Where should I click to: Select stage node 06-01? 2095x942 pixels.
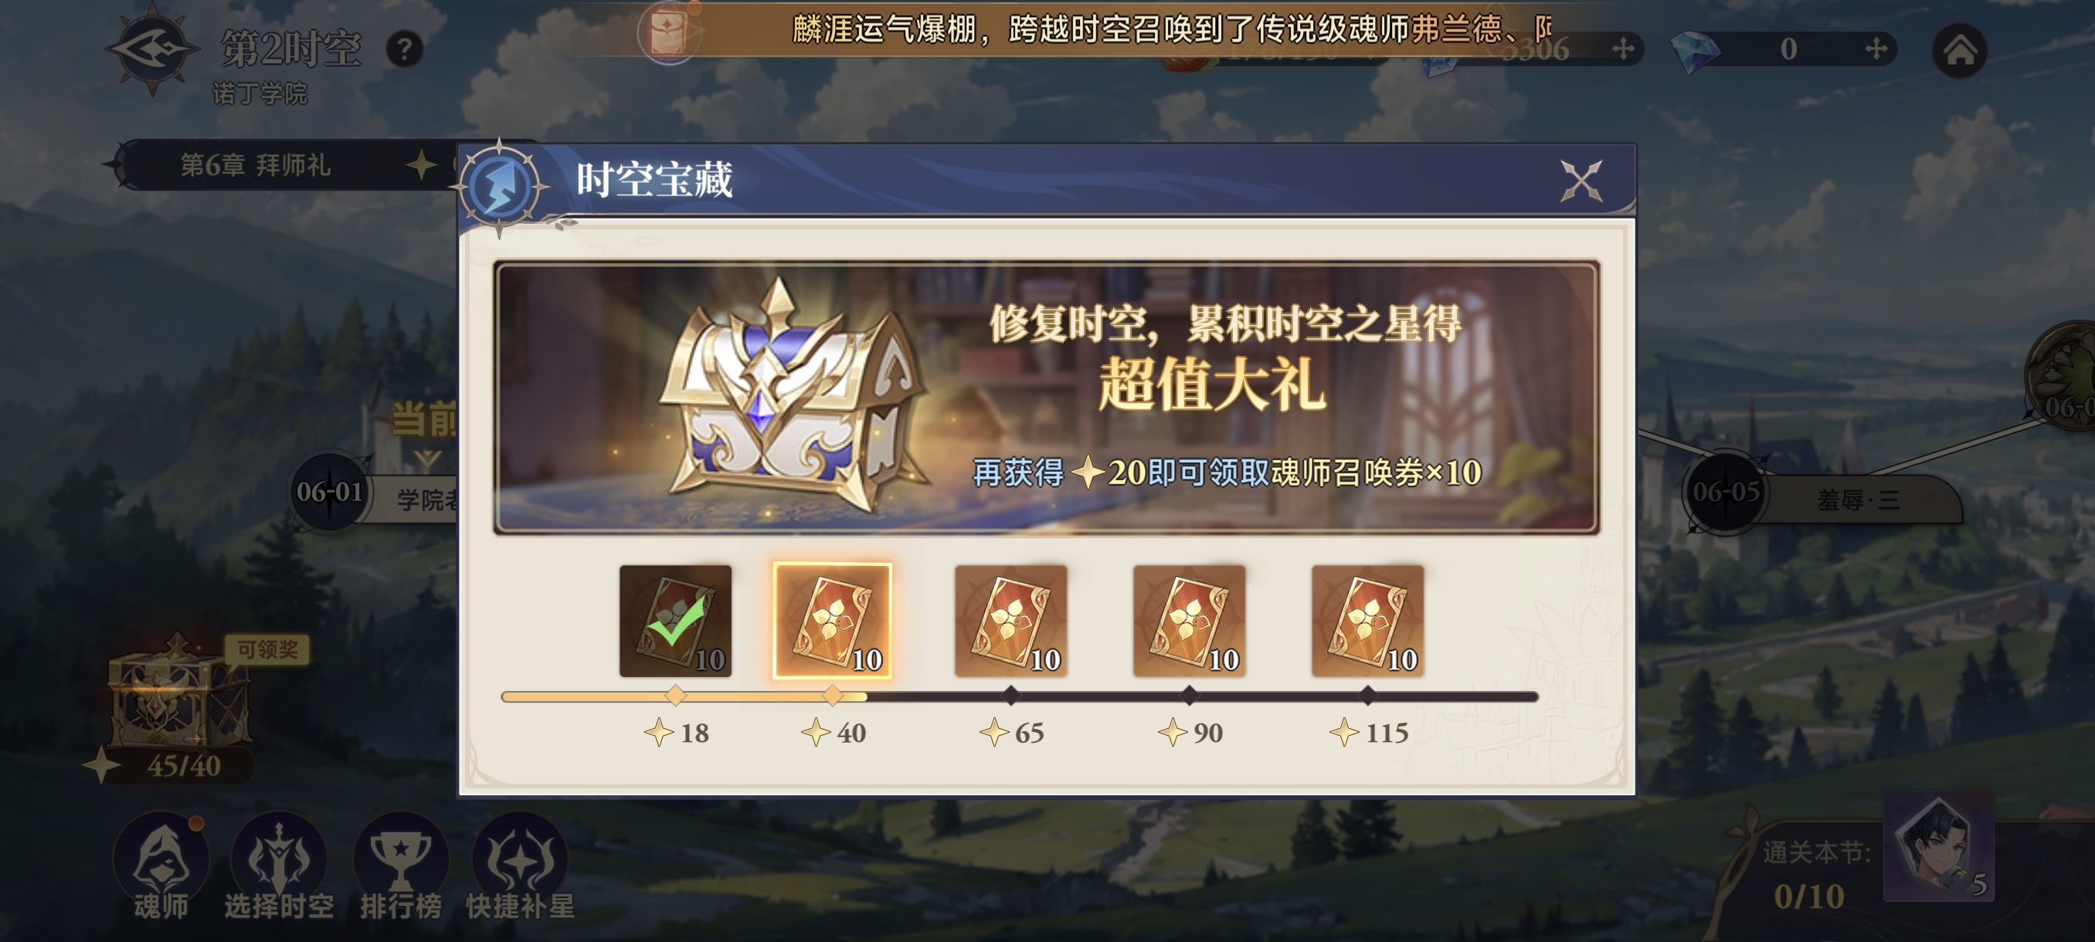coord(329,492)
